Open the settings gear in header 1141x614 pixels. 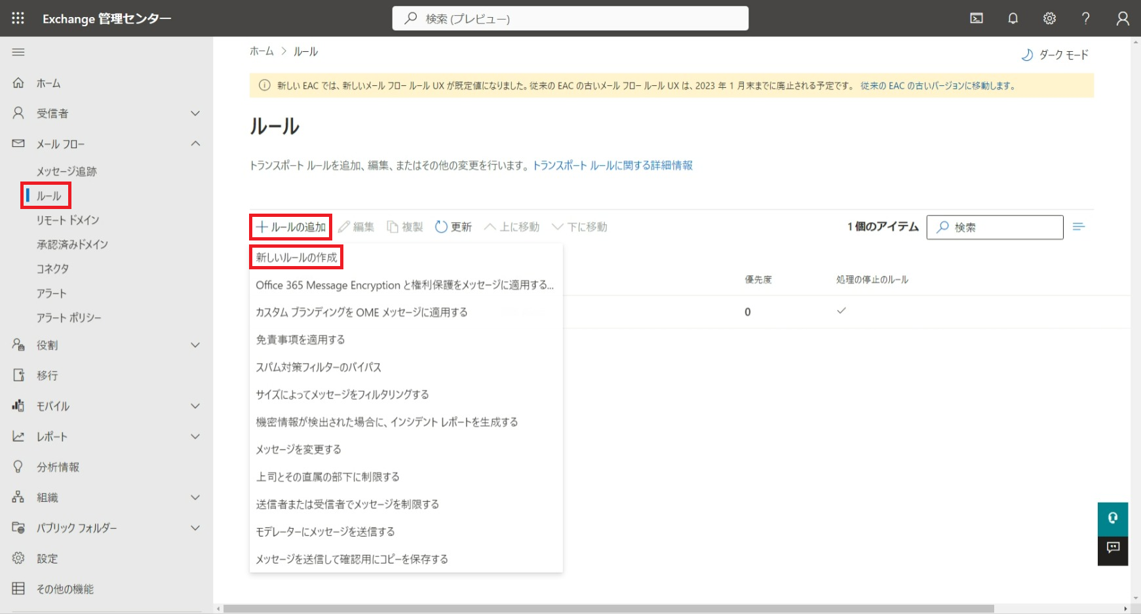pos(1049,18)
